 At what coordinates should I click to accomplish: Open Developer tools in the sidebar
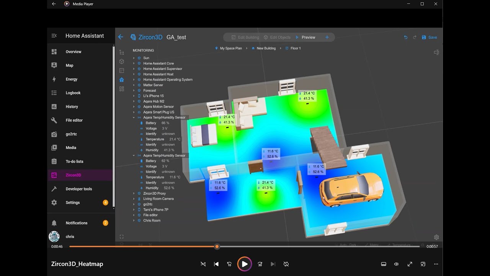[80, 189]
